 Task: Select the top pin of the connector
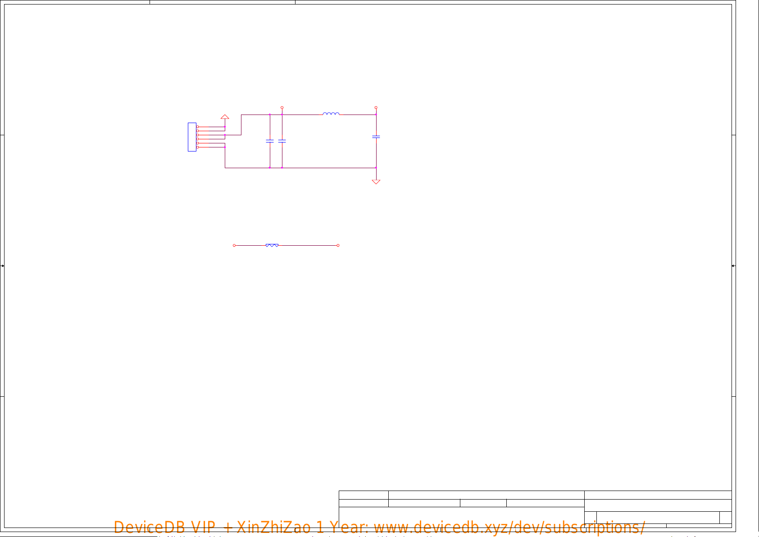(x=197, y=127)
